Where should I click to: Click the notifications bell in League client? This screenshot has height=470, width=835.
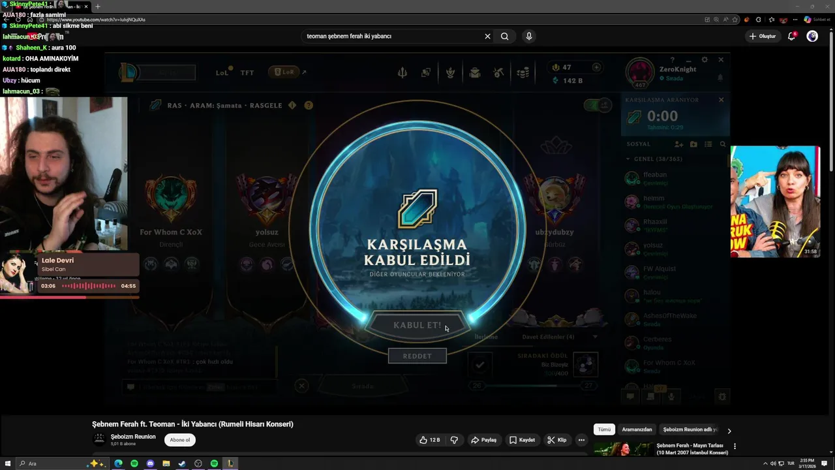tap(720, 78)
